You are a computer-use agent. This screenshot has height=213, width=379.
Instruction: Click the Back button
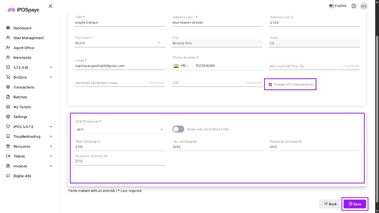(330, 204)
